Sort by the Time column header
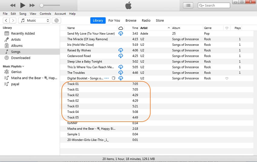This screenshot has width=257, height=162. (x=132, y=28)
